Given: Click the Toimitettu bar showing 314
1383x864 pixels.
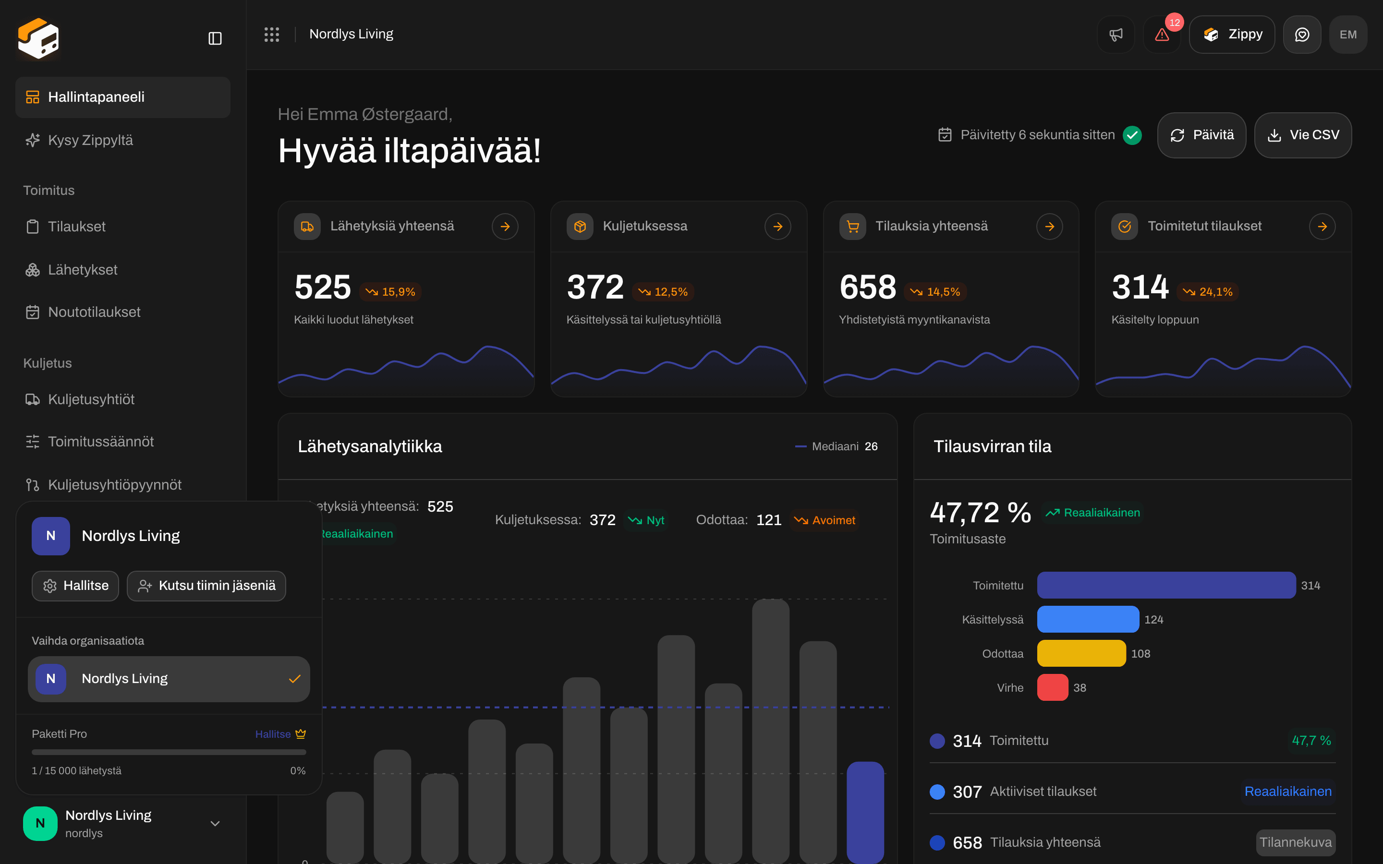Looking at the screenshot, I should pos(1166,585).
